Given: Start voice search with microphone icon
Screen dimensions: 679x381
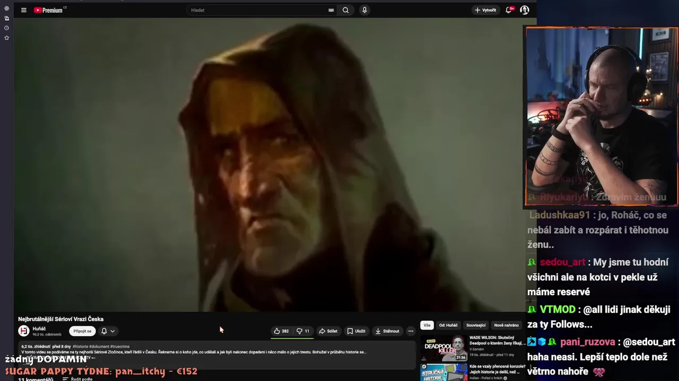Looking at the screenshot, I should pos(364,10).
